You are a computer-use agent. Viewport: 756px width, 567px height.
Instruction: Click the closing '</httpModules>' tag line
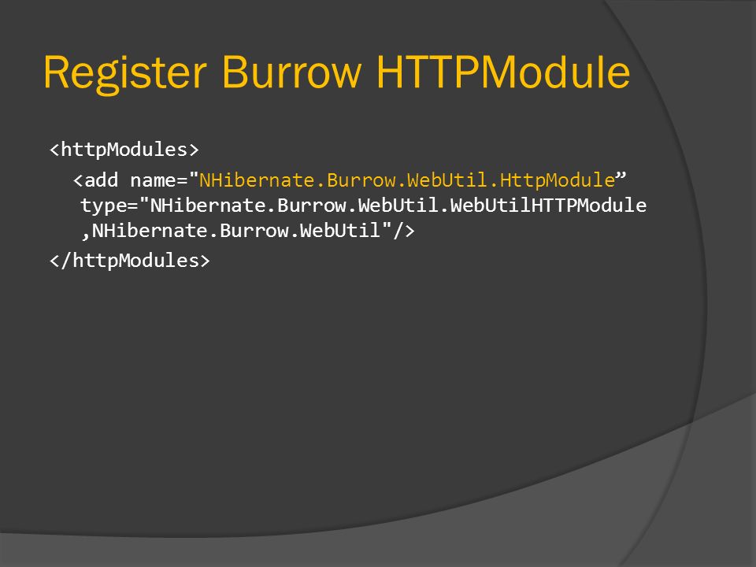pyautogui.click(x=130, y=261)
